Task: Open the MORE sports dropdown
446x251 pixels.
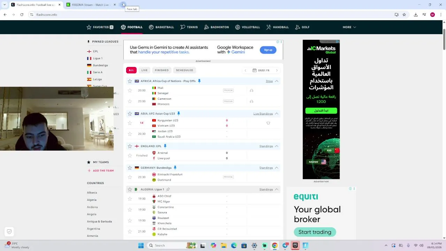Action: pyautogui.click(x=349, y=27)
